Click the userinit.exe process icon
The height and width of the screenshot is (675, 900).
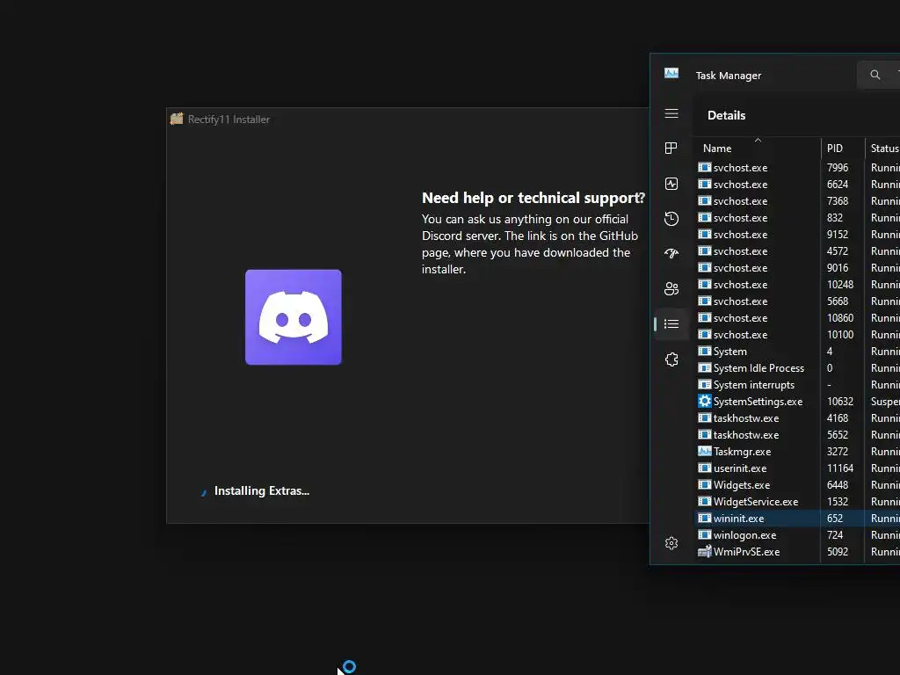[704, 468]
